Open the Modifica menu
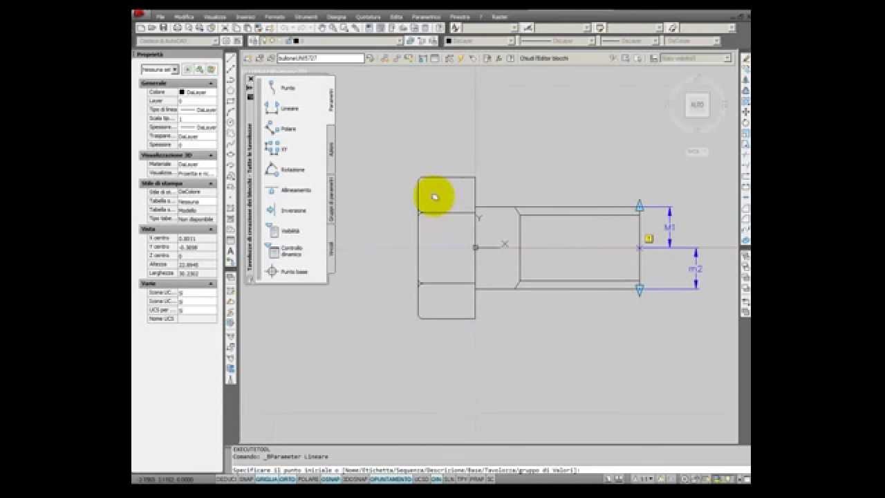This screenshot has width=885, height=498. [184, 17]
